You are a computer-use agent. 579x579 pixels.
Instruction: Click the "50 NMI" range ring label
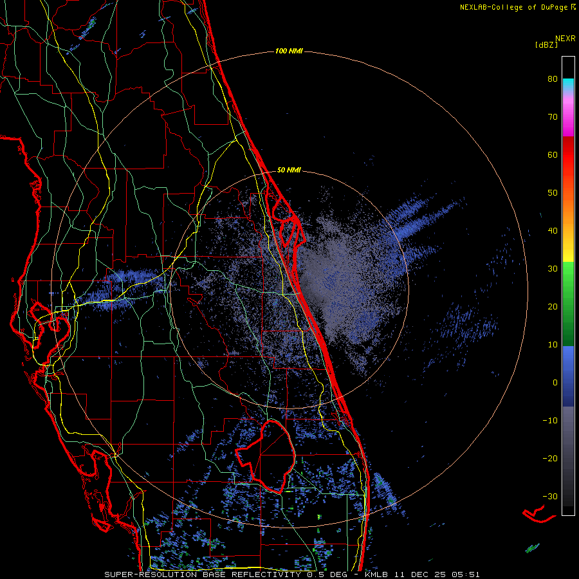(x=289, y=170)
